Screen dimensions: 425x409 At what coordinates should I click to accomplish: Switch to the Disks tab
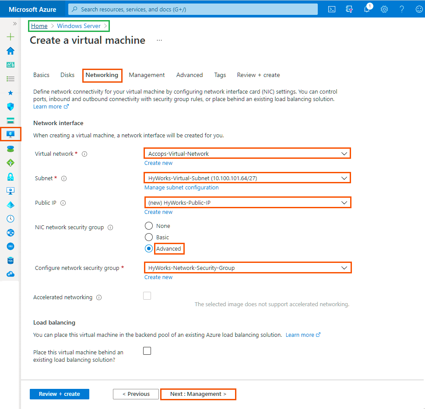coord(67,75)
